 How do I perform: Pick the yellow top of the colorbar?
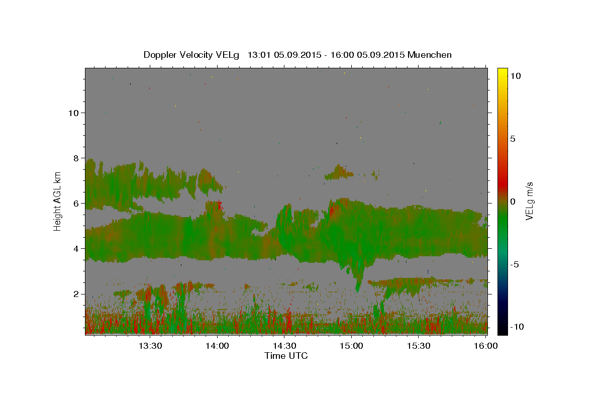502,72
